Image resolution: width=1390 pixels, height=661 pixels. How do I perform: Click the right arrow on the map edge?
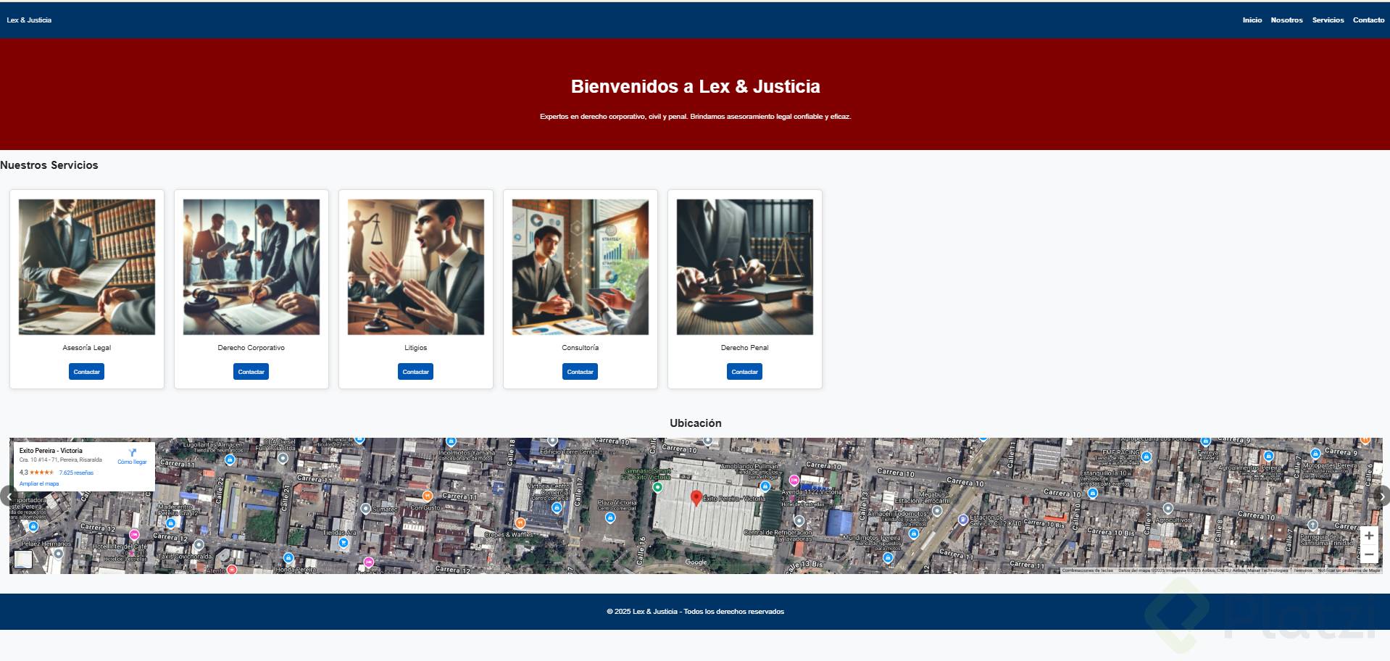(1382, 496)
